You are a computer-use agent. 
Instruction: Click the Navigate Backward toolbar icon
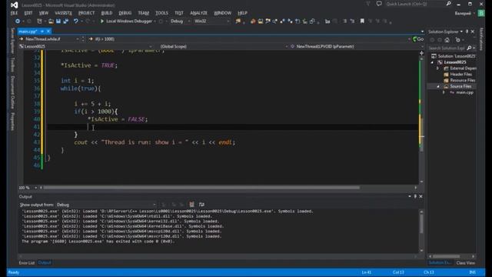coord(18,21)
